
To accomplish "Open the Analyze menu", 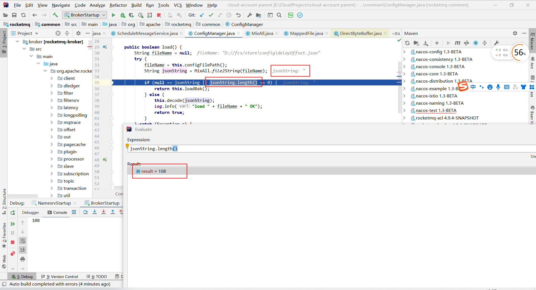I will click(97, 5).
